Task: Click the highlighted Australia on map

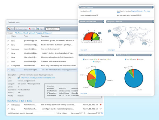Action: (x=144, y=43)
